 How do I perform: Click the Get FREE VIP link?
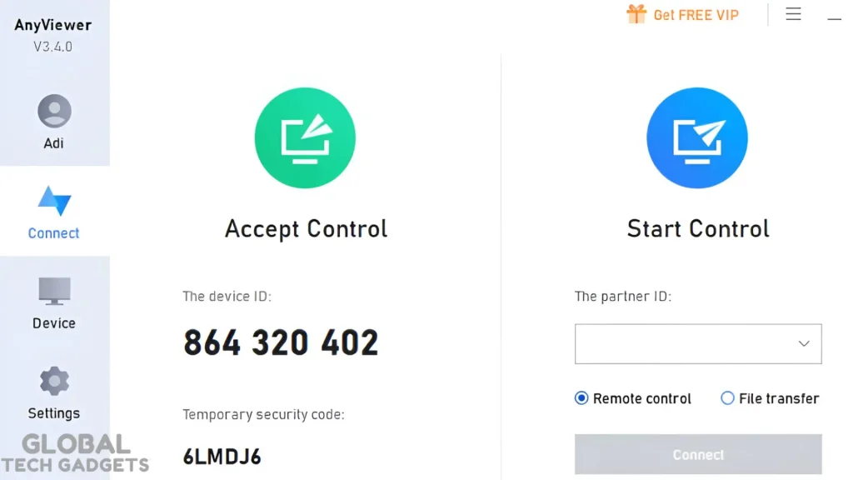point(696,15)
